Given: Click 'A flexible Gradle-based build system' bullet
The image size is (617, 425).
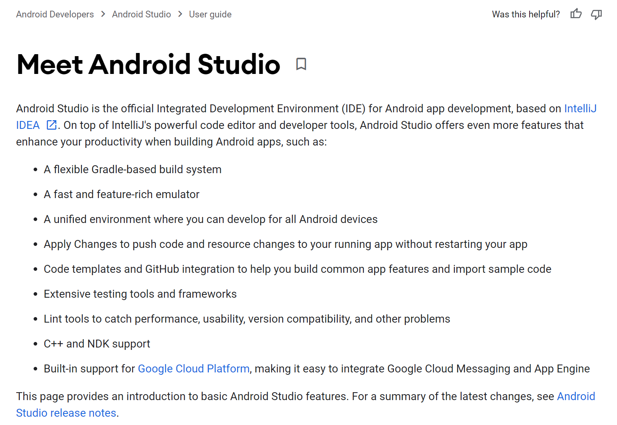Looking at the screenshot, I should (x=132, y=169).
